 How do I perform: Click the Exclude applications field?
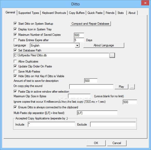113,124
